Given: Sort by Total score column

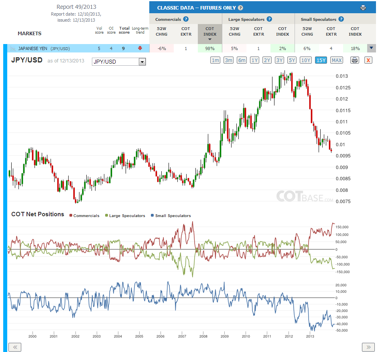Looking at the screenshot, I should pyautogui.click(x=124, y=30).
